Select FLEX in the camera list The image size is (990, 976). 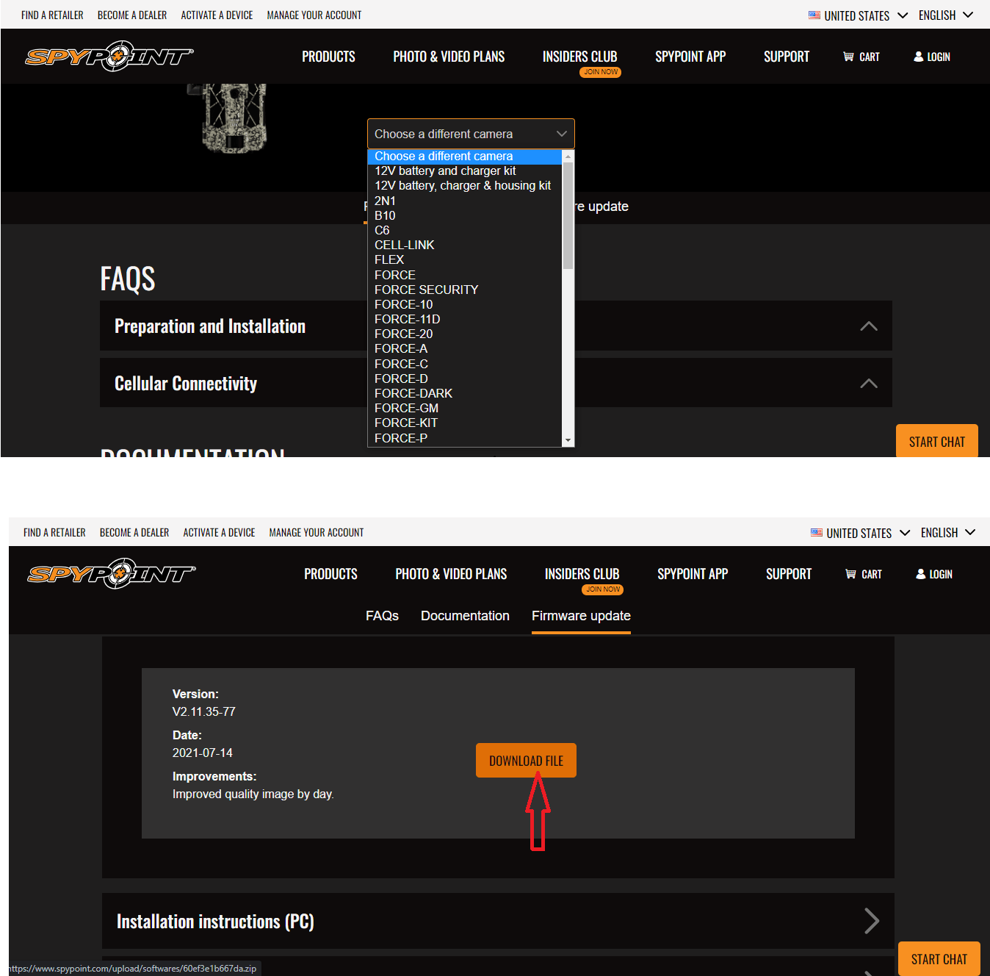(x=464, y=259)
